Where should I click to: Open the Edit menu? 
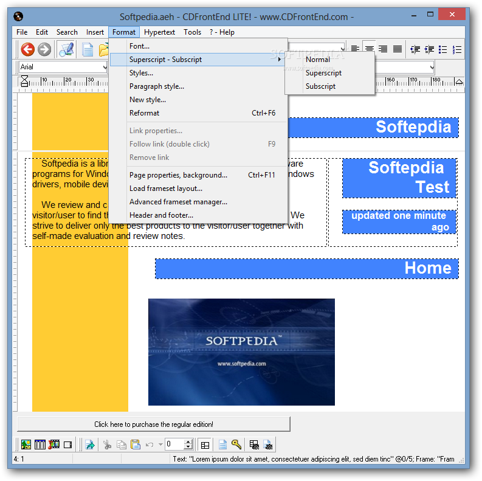coord(42,32)
